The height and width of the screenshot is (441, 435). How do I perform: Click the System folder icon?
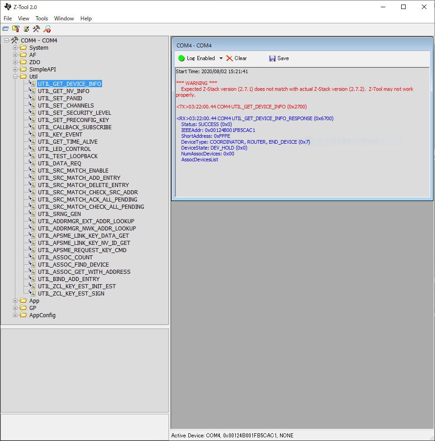(x=23, y=47)
